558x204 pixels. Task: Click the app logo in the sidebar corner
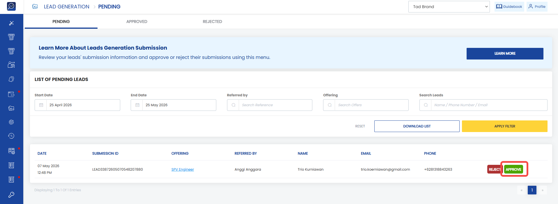pyautogui.click(x=11, y=6)
